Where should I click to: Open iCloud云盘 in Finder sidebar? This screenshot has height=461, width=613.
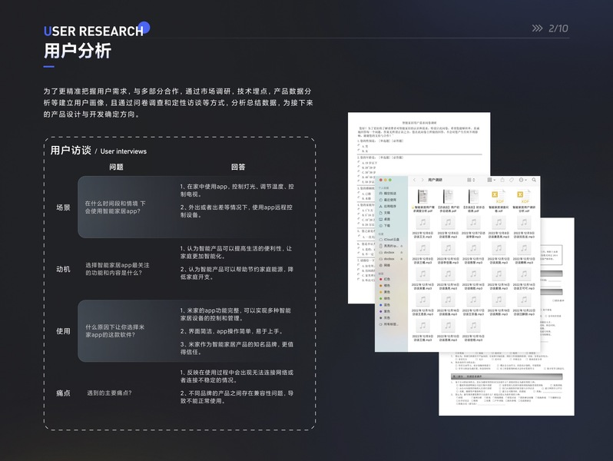click(389, 239)
